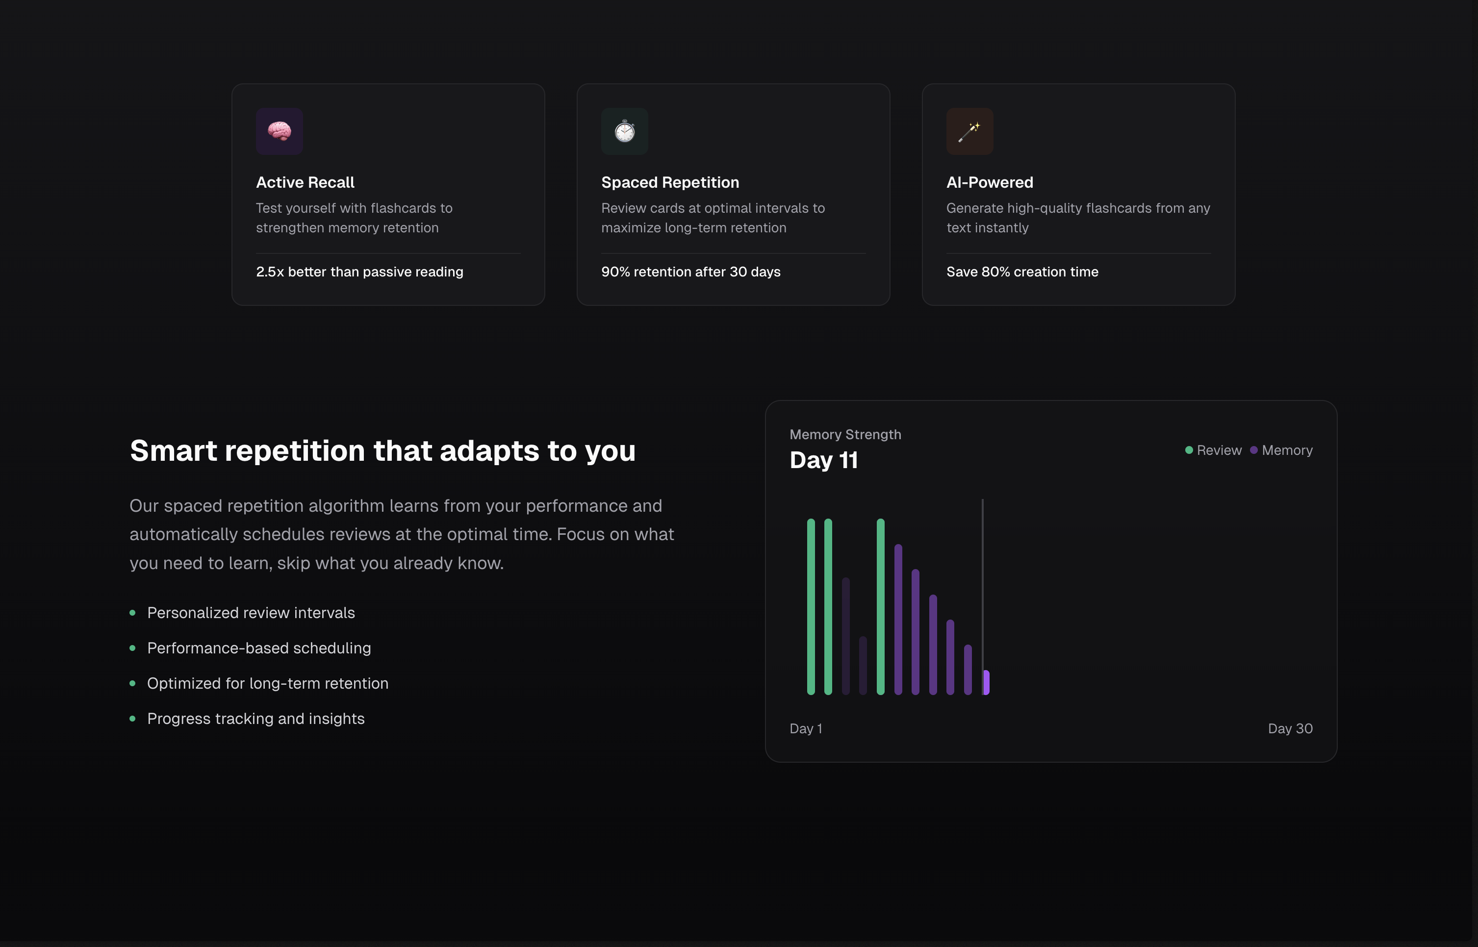Click the green bullet beside Progress tracking
Image resolution: width=1478 pixels, height=947 pixels.
tap(132, 718)
